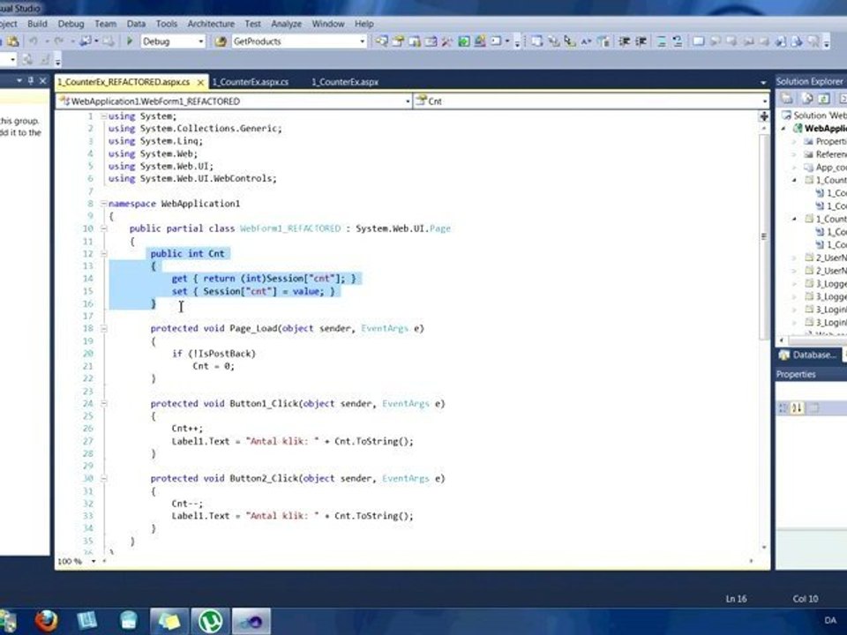The height and width of the screenshot is (635, 847).
Task: Open the Debug configuration dropdown
Action: tap(201, 41)
